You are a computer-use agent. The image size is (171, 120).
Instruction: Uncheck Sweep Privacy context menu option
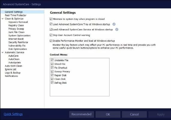[52, 71]
